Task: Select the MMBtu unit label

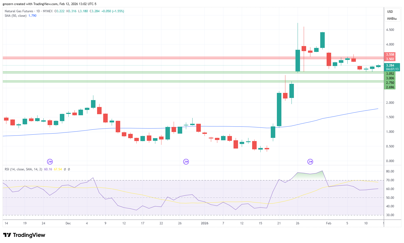Action: [392, 19]
